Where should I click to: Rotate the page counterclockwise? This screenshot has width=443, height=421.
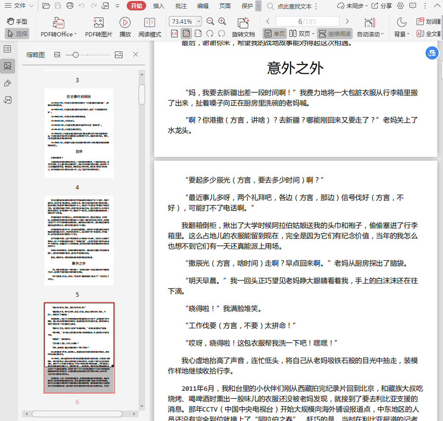[222, 34]
